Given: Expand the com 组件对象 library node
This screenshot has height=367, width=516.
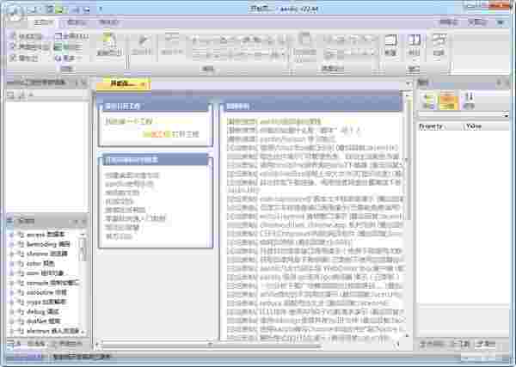Looking at the screenshot, I should pyautogui.click(x=11, y=273).
